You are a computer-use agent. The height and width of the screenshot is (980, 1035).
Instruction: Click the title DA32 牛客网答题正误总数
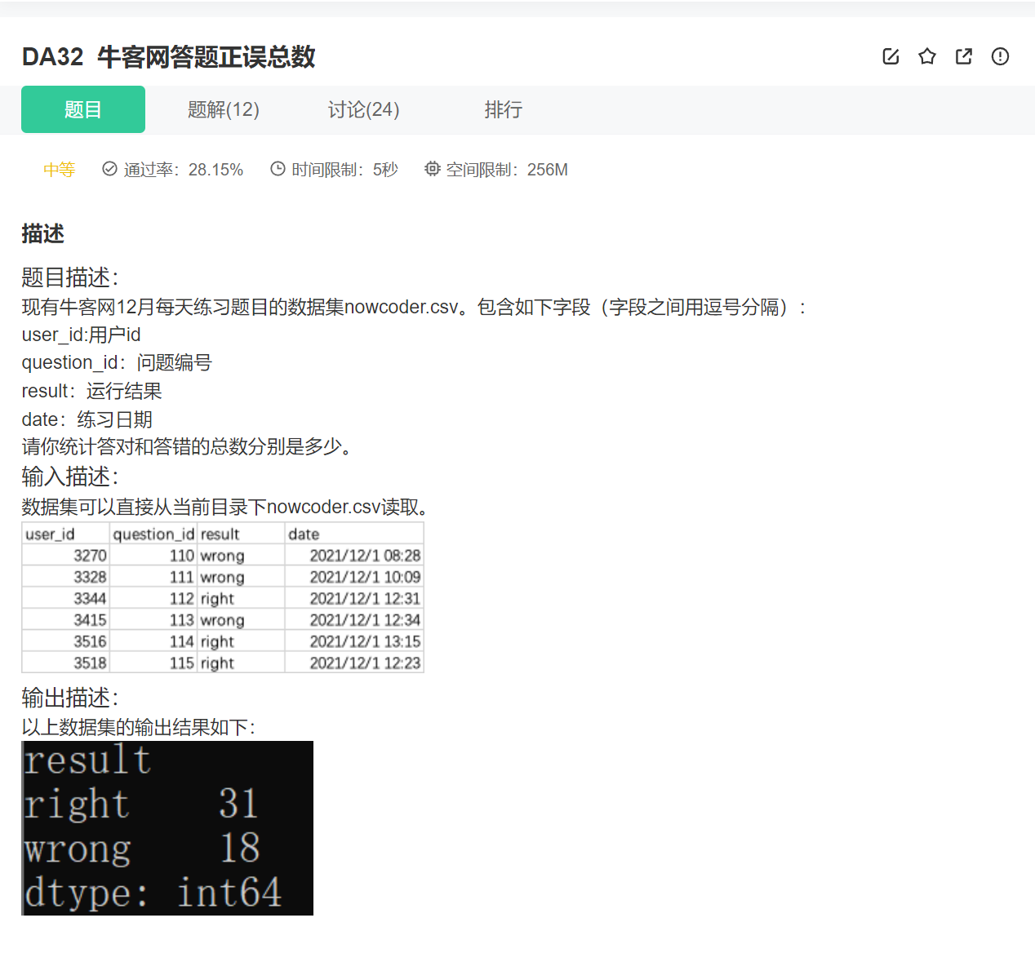(x=169, y=57)
